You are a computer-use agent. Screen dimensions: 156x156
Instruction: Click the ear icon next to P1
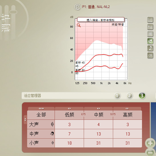click(x=77, y=7)
